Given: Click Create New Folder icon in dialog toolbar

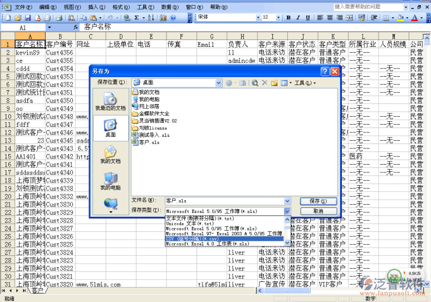Looking at the screenshot, I should [274, 83].
